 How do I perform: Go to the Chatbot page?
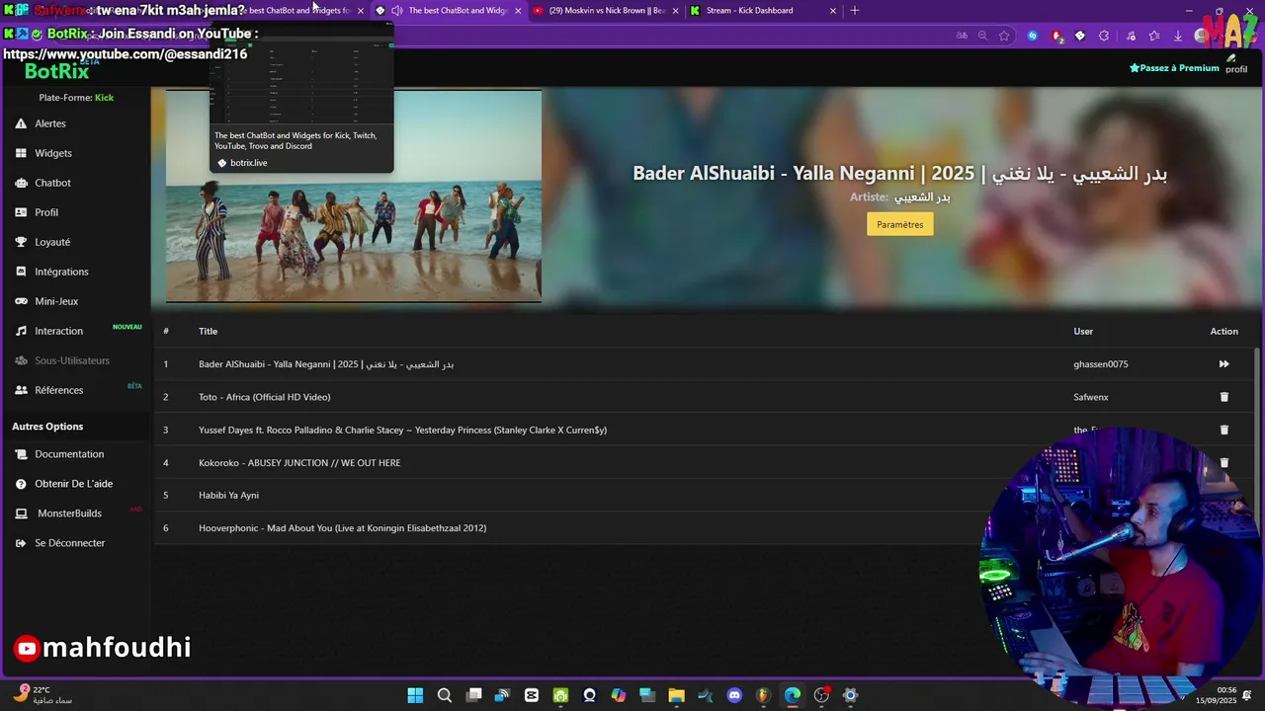pos(52,183)
